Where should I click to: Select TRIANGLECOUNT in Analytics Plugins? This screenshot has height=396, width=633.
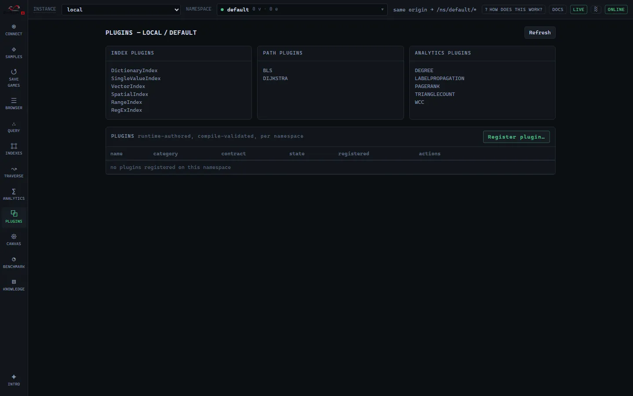435,94
